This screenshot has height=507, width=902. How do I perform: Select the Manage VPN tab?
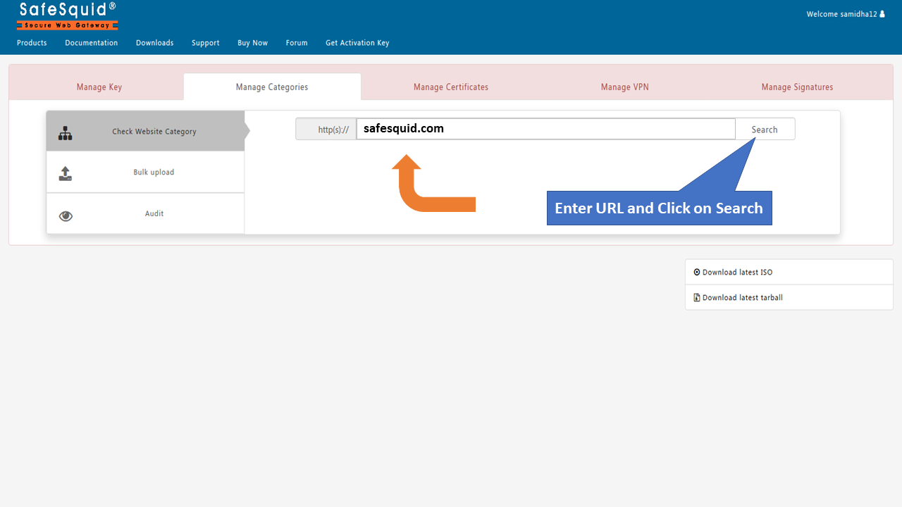[624, 87]
